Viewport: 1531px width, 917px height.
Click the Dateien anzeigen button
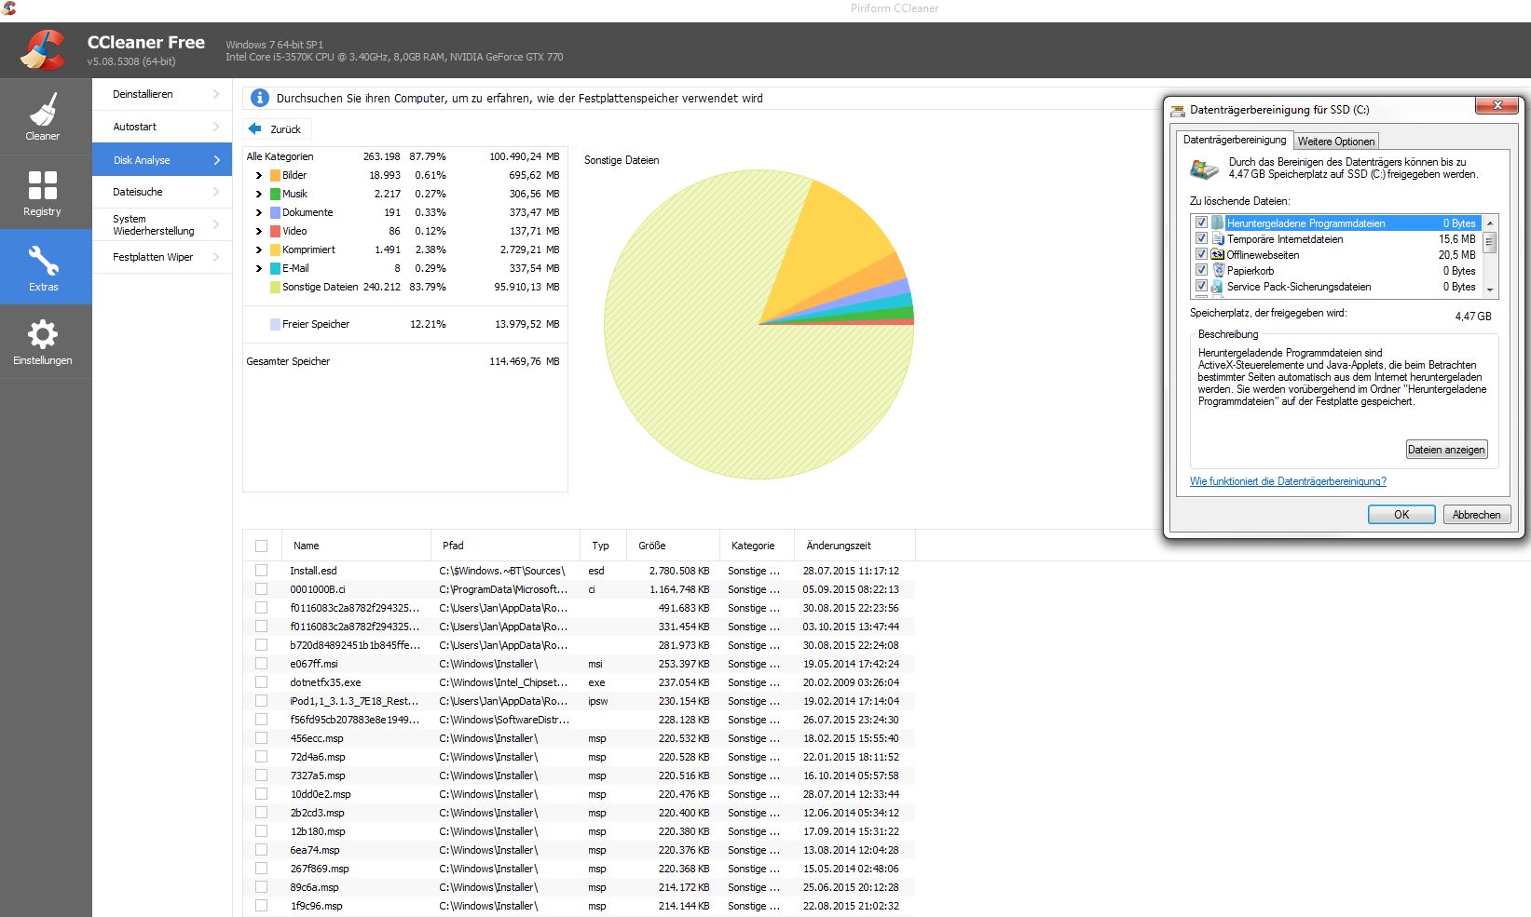point(1446,450)
